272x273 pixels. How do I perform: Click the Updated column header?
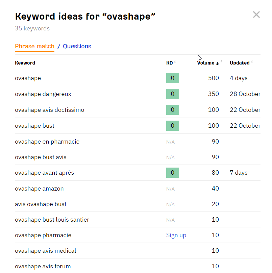click(x=240, y=63)
